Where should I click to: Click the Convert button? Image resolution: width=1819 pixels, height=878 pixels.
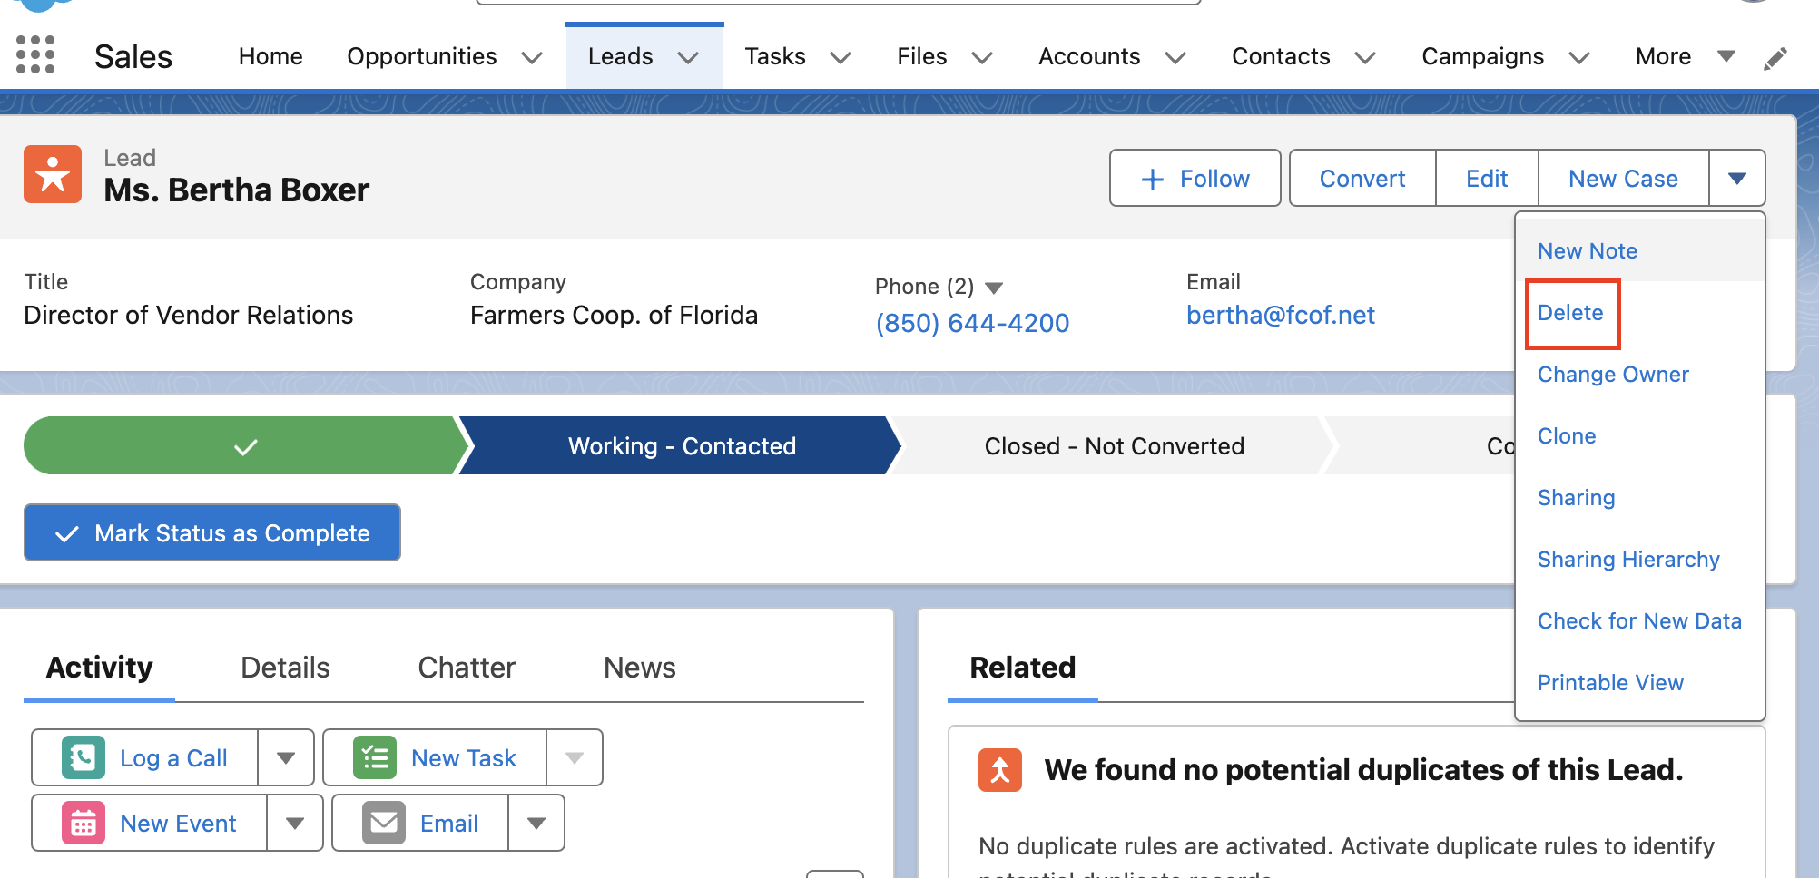click(1362, 178)
